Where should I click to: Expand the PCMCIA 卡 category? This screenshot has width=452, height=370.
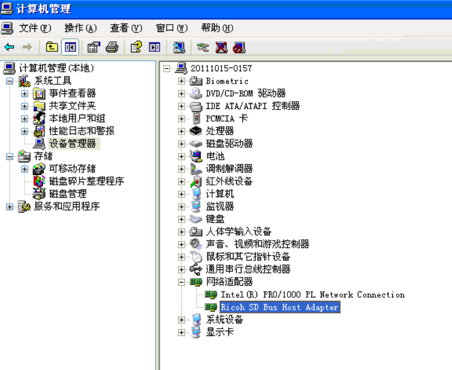(181, 119)
